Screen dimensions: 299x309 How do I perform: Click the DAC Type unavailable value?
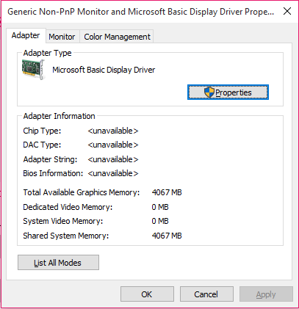click(x=113, y=145)
